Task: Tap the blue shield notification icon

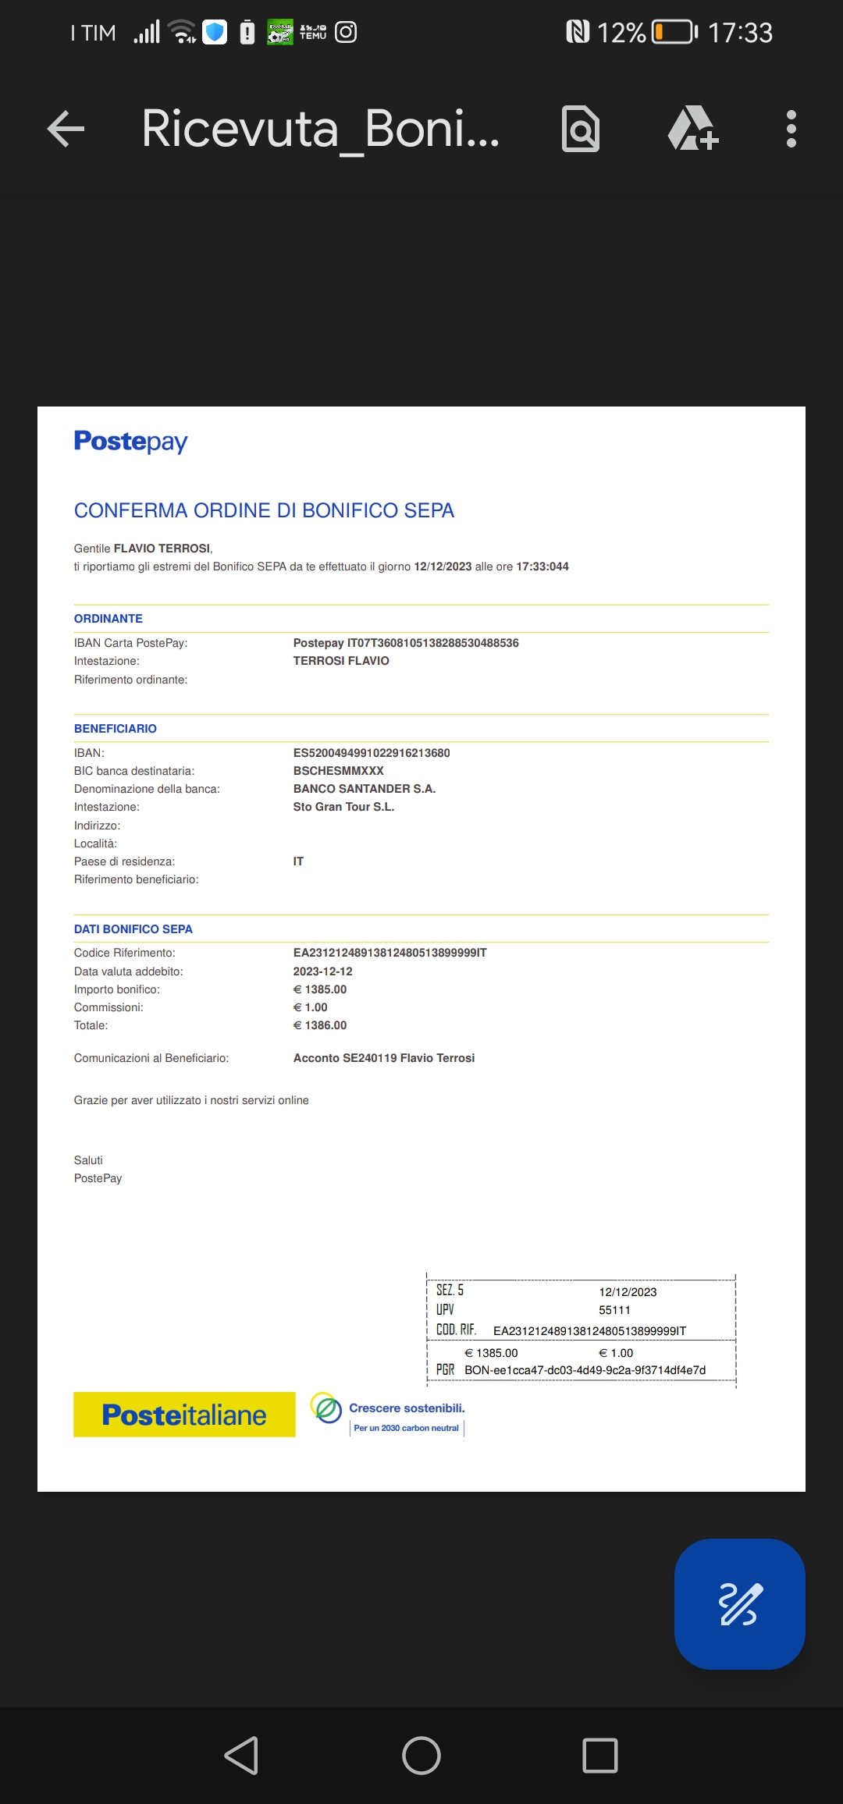Action: [215, 32]
